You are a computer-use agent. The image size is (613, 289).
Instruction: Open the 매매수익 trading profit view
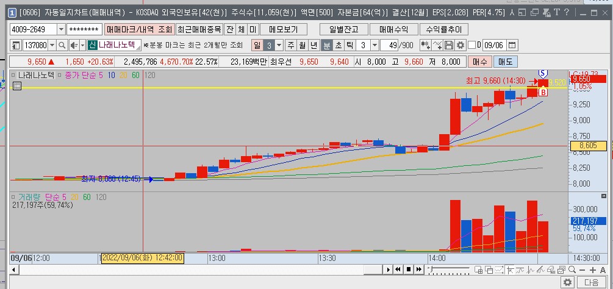393,29
